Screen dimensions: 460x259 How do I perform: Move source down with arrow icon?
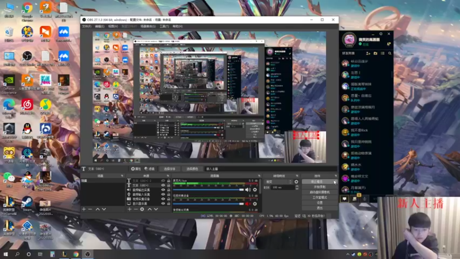(156, 209)
